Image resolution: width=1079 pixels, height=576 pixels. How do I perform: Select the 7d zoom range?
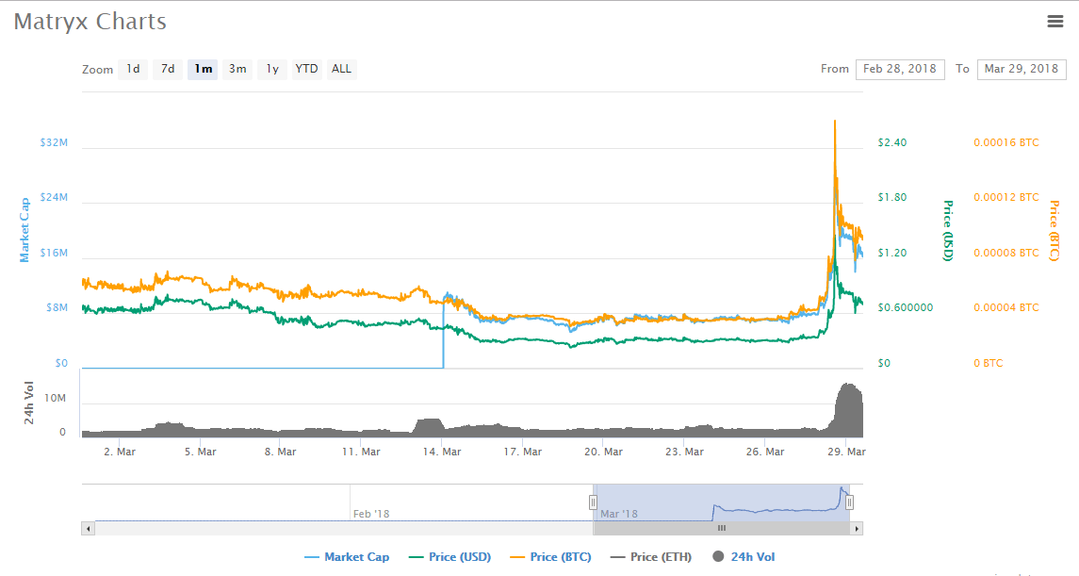(x=168, y=69)
